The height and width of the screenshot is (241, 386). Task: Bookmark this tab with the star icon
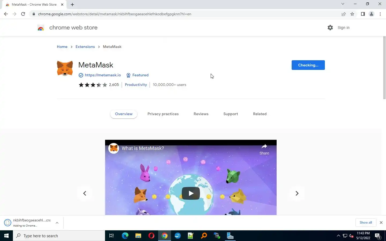click(x=352, y=14)
